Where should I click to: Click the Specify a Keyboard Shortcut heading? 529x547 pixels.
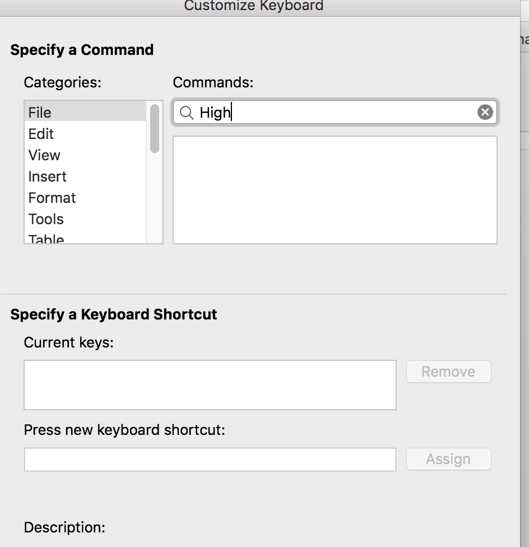pyautogui.click(x=114, y=314)
